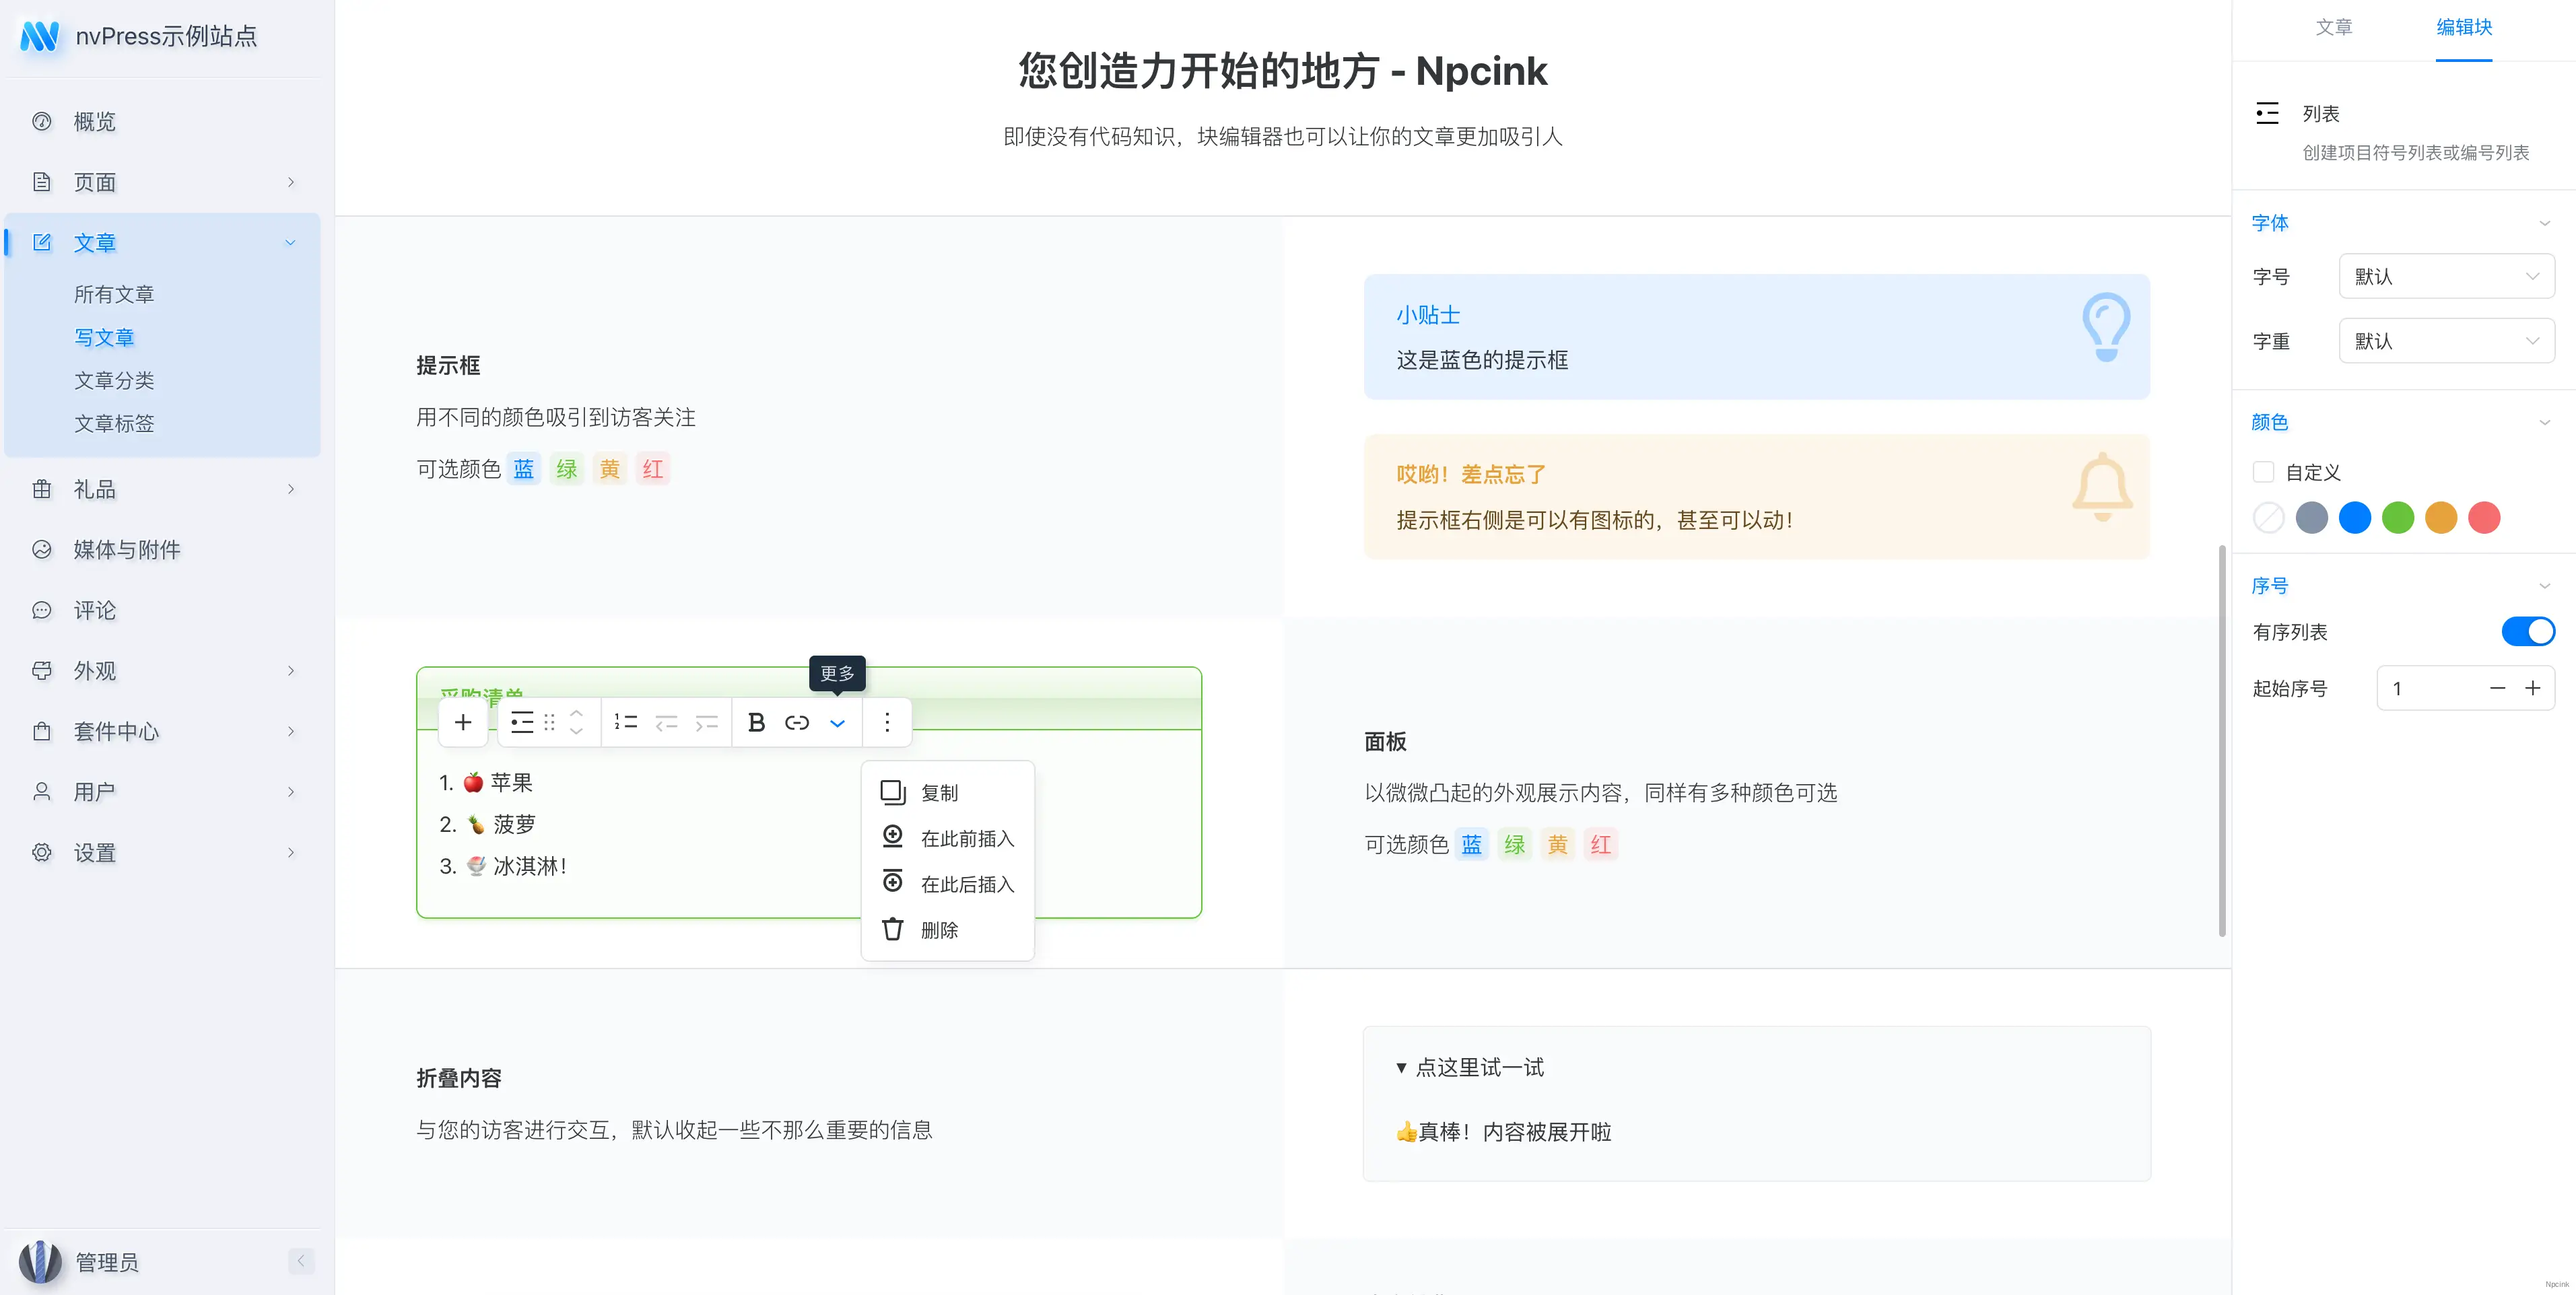Open the 字重 dropdown

2446,341
